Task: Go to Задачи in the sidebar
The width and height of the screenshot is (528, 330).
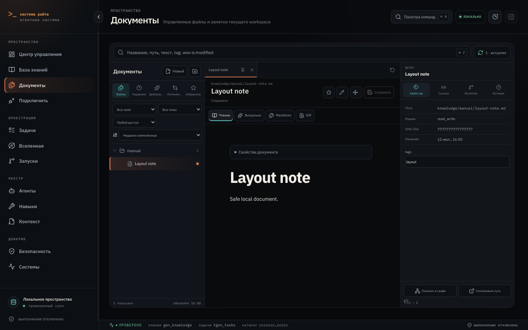Action: pos(49,130)
